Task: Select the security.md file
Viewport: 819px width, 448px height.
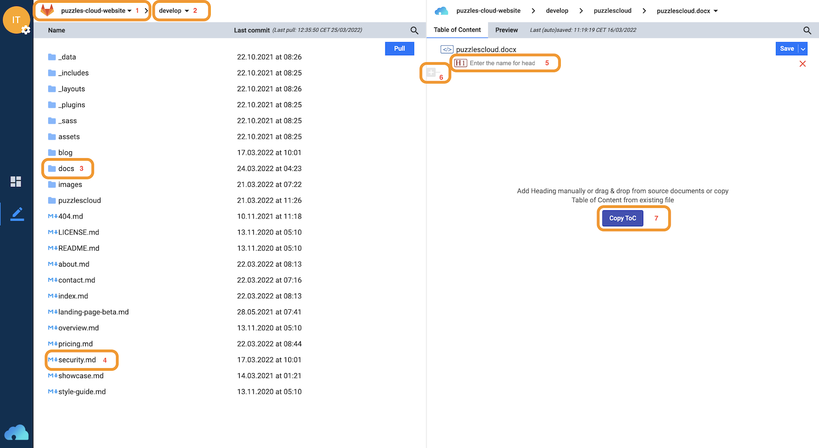Action: pos(72,359)
